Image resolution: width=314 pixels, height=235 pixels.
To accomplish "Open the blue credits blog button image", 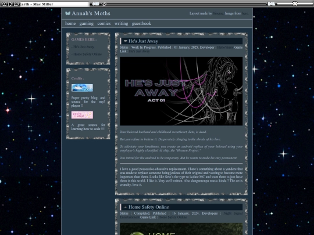I will click(82, 88).
